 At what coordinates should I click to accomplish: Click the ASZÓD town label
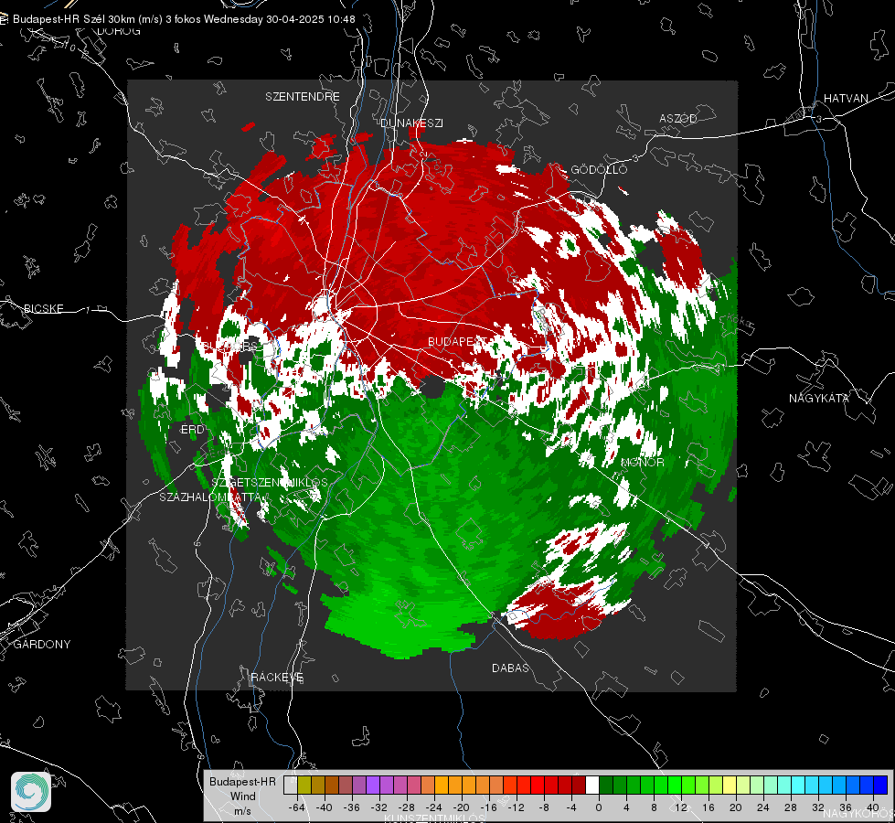(x=678, y=118)
